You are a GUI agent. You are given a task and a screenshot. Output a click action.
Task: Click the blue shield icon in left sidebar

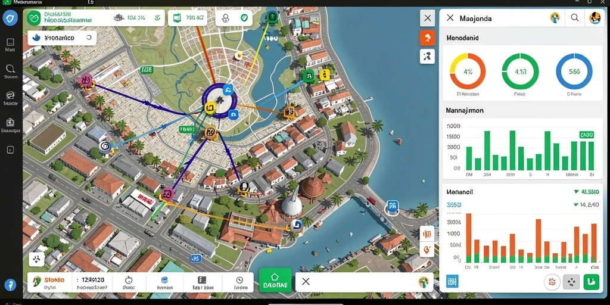tap(10, 18)
